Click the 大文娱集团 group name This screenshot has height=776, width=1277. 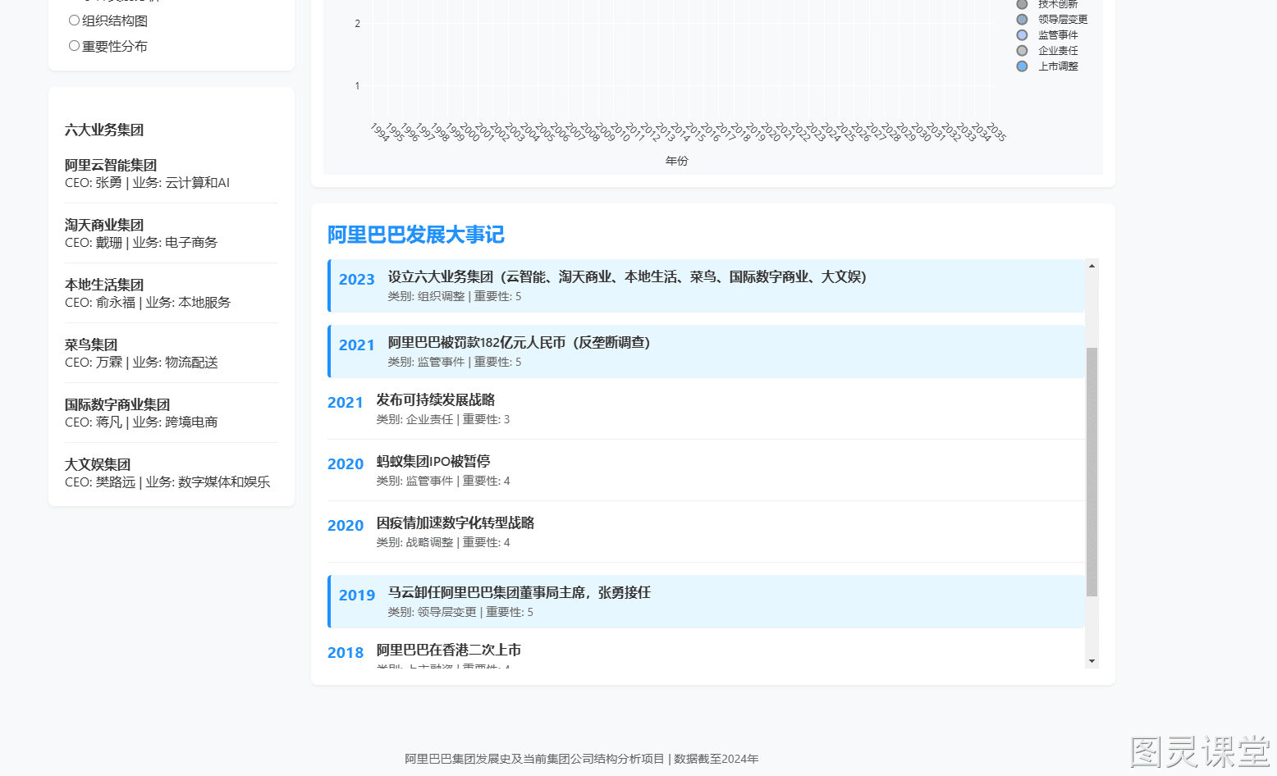(98, 465)
